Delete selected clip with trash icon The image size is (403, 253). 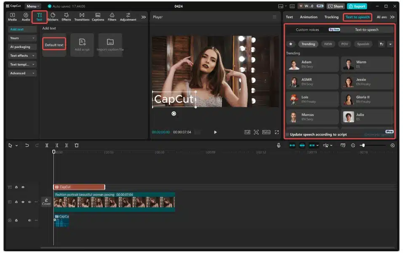[x=76, y=145]
